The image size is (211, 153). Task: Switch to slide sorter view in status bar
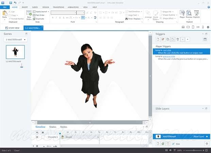pyautogui.click(x=166, y=150)
